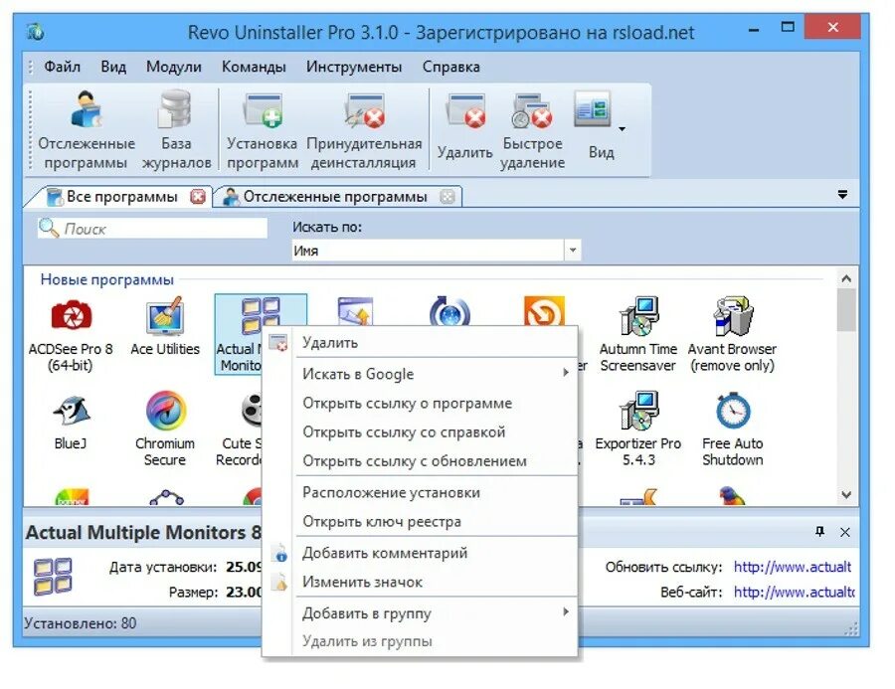
Task: Select the Exportizer Pro 5.4.3 icon
Action: 638,410
